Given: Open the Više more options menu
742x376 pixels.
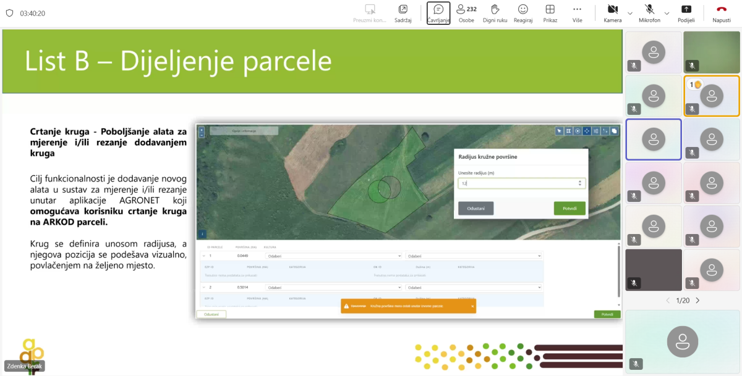Looking at the screenshot, I should [577, 13].
